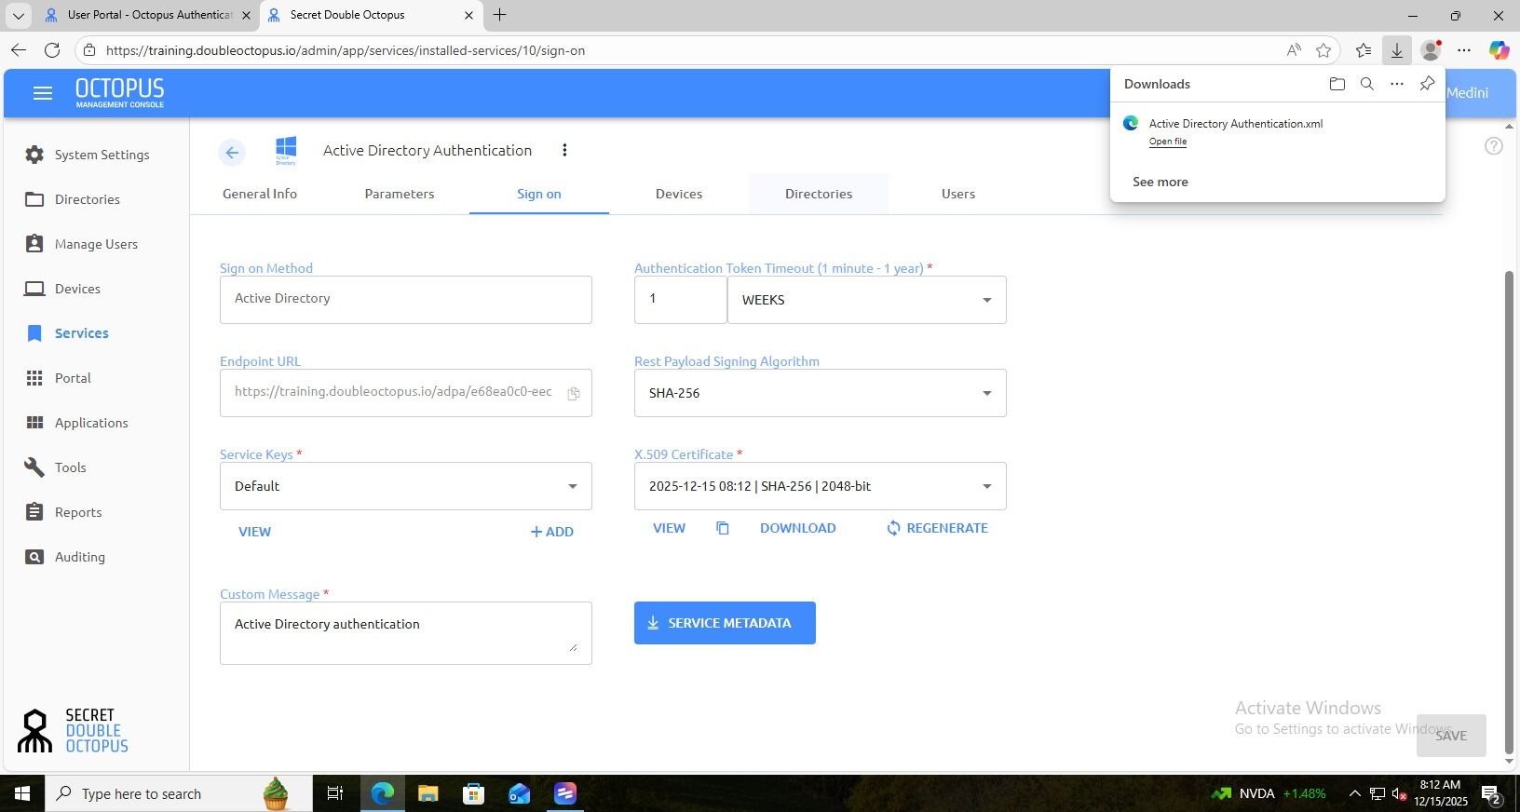
Task: Click the Sign on Method field
Action: [405, 300]
